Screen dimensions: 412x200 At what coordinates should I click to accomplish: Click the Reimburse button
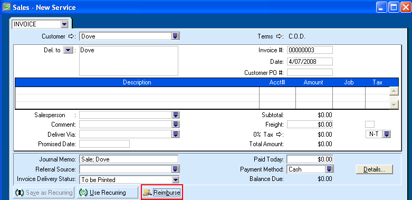161,193
